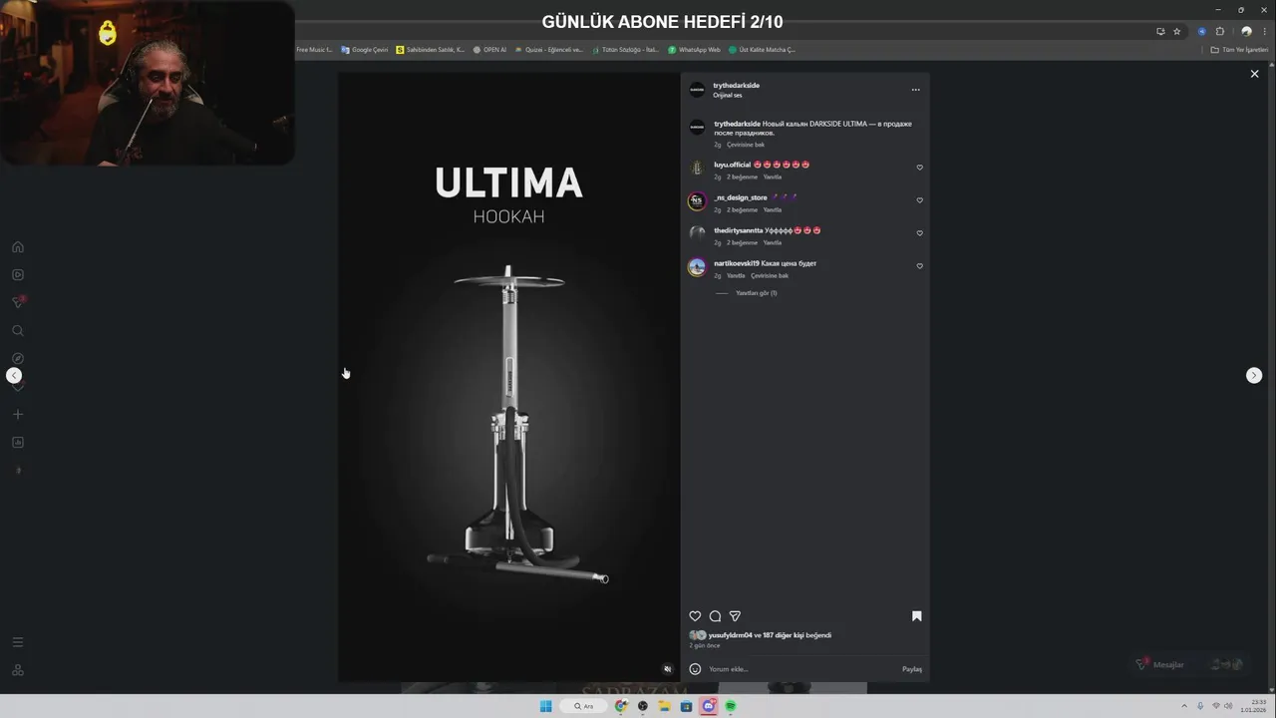Open Spotify from the taskbar

pyautogui.click(x=730, y=706)
